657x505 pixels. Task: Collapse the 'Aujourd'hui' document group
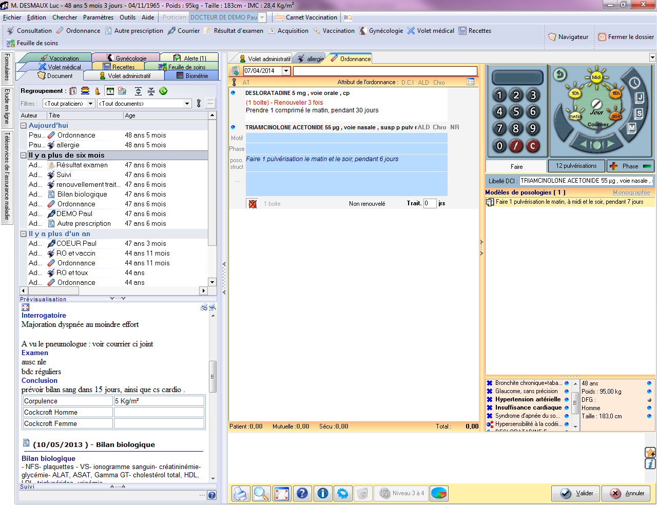coord(24,126)
